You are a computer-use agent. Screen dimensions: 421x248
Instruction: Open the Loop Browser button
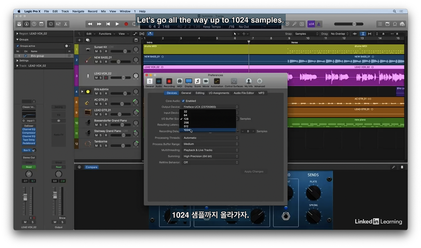(395, 24)
